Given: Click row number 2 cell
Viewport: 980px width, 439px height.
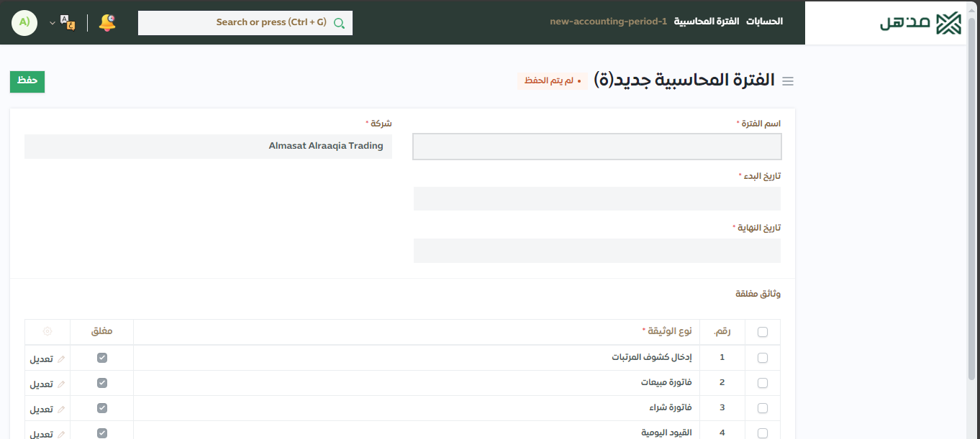Looking at the screenshot, I should pos(722,382).
